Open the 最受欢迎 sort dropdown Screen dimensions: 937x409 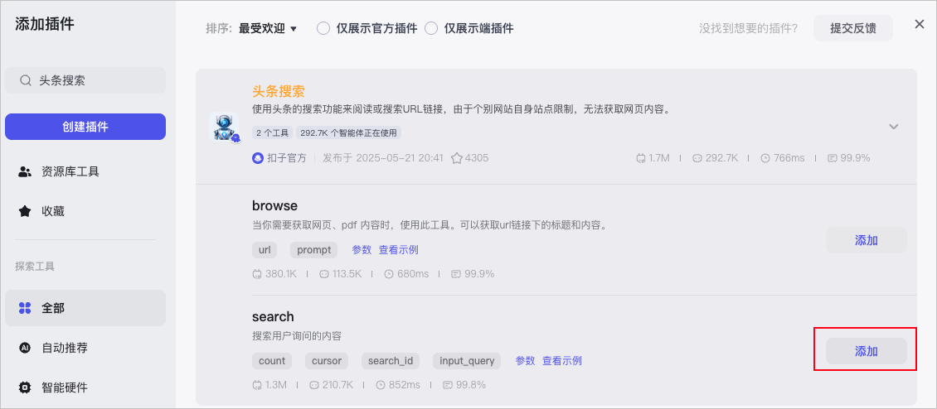click(268, 28)
